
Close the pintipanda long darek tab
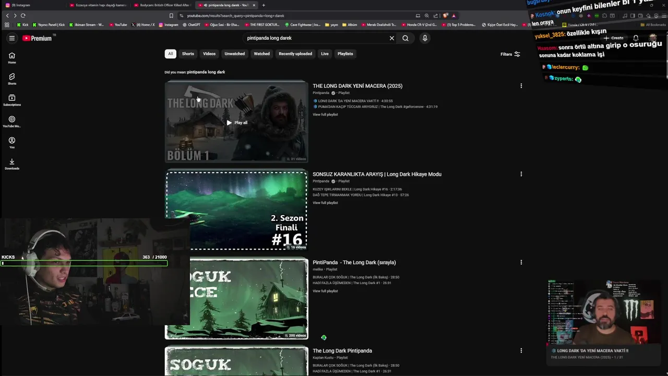pos(254,5)
